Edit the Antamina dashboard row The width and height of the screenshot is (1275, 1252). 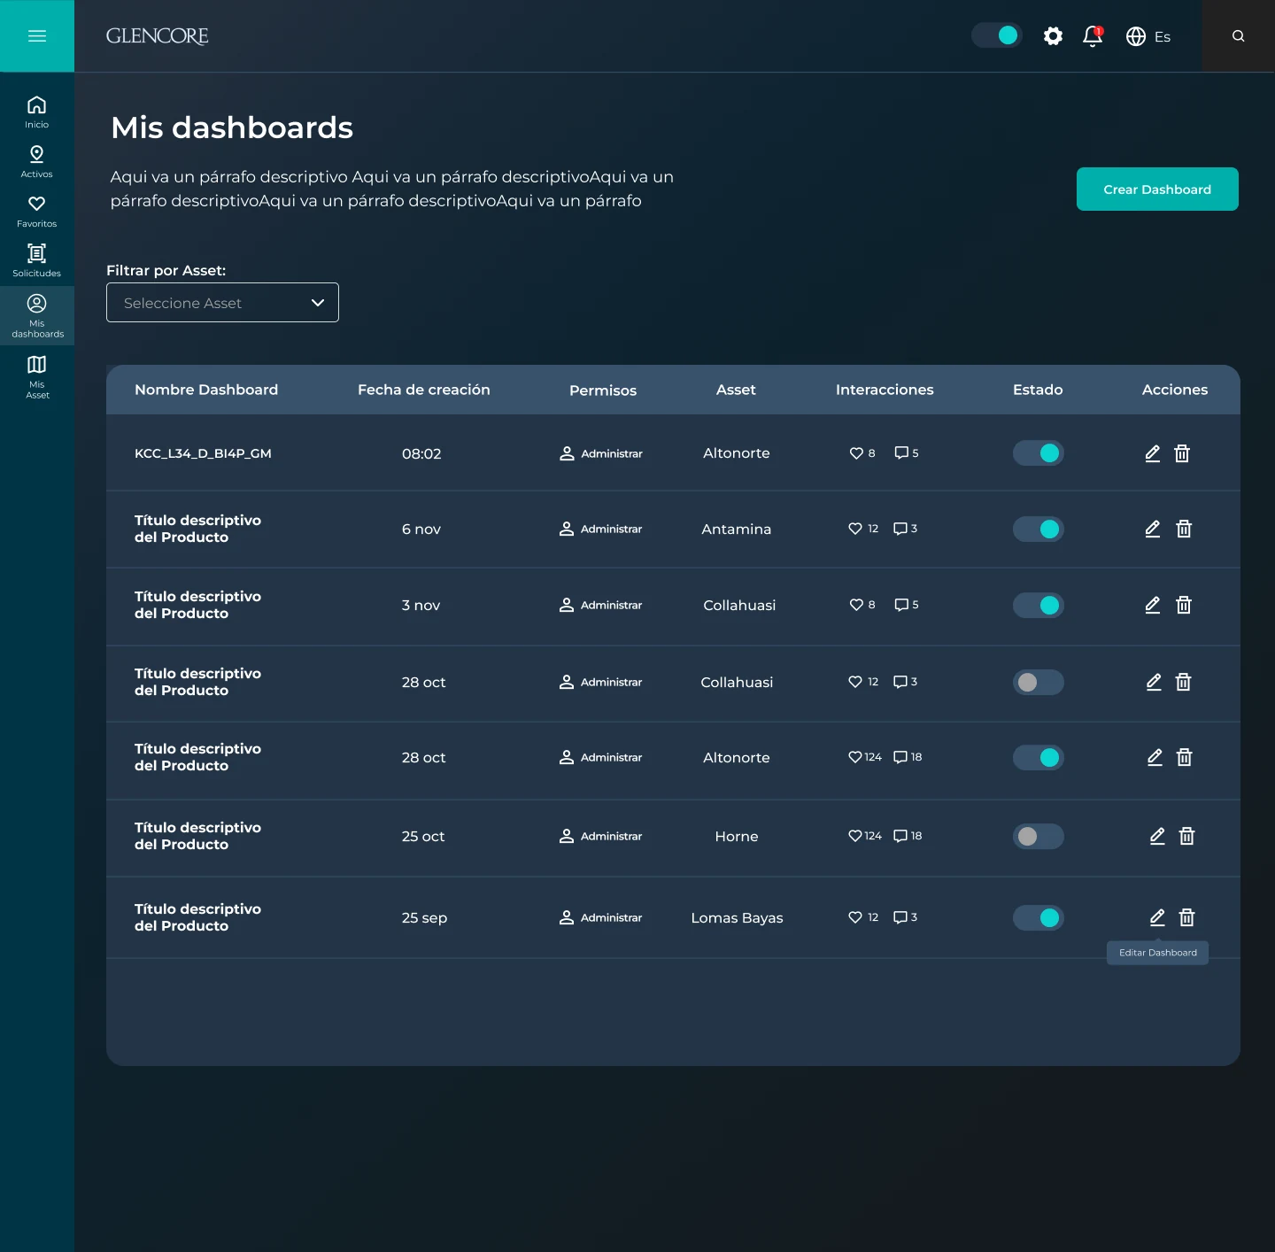[x=1153, y=529]
